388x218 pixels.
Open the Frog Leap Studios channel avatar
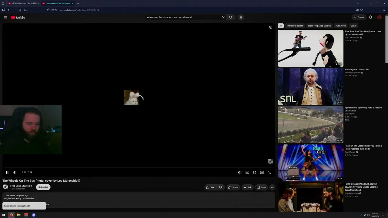pyautogui.click(x=5, y=187)
